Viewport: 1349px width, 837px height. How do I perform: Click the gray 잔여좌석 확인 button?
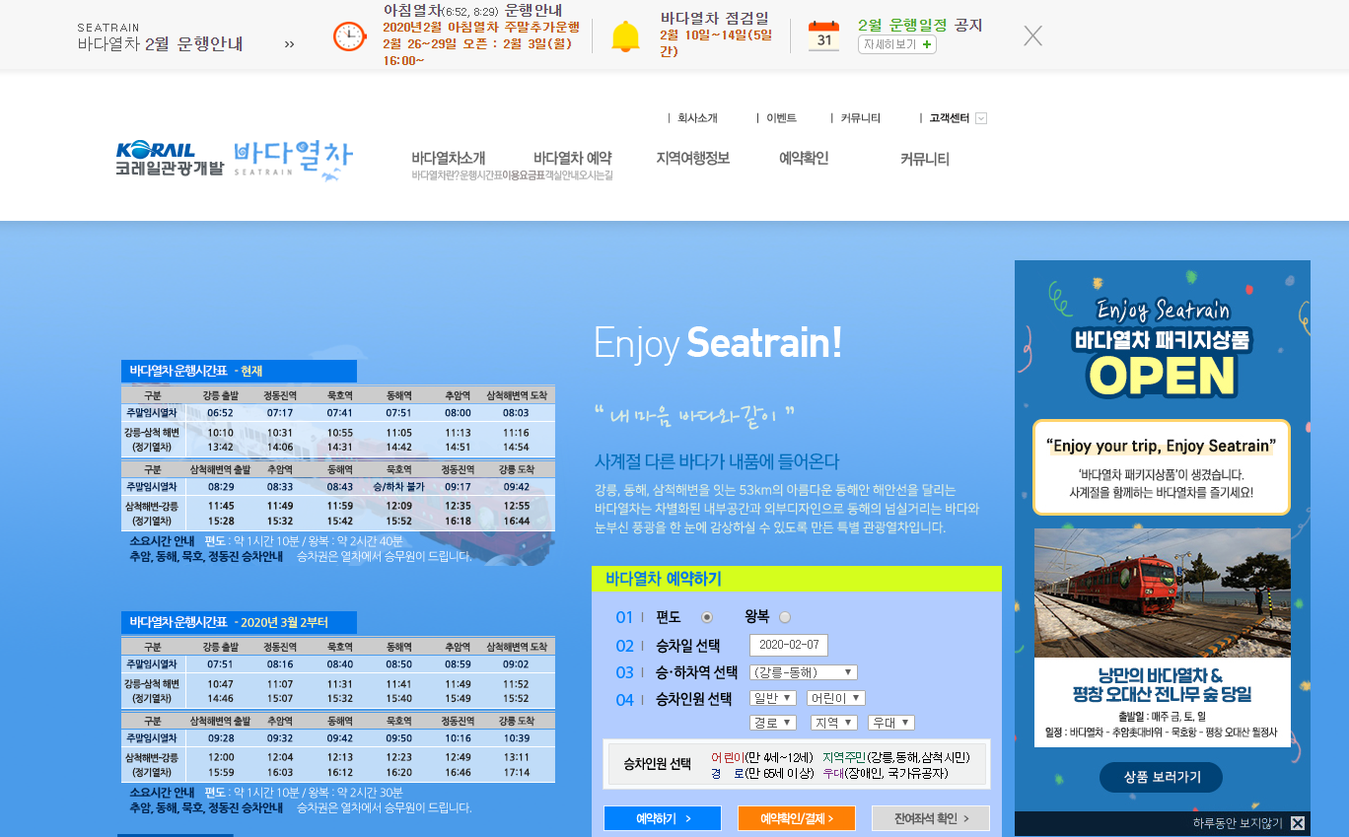[931, 818]
